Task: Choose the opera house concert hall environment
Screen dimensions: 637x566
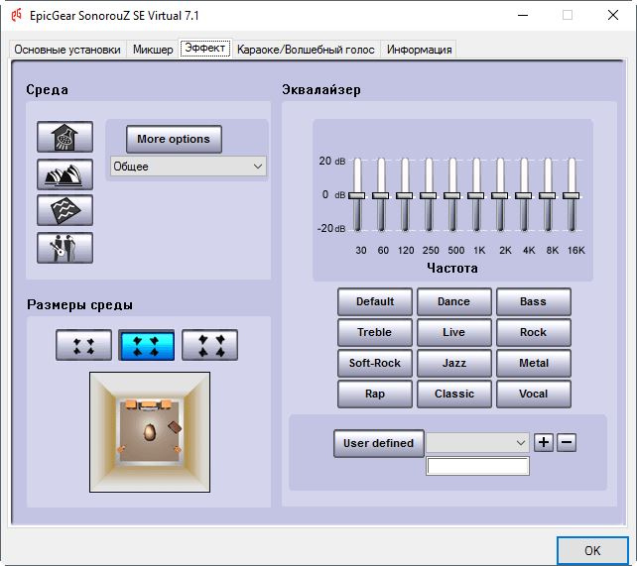Action: [x=65, y=174]
